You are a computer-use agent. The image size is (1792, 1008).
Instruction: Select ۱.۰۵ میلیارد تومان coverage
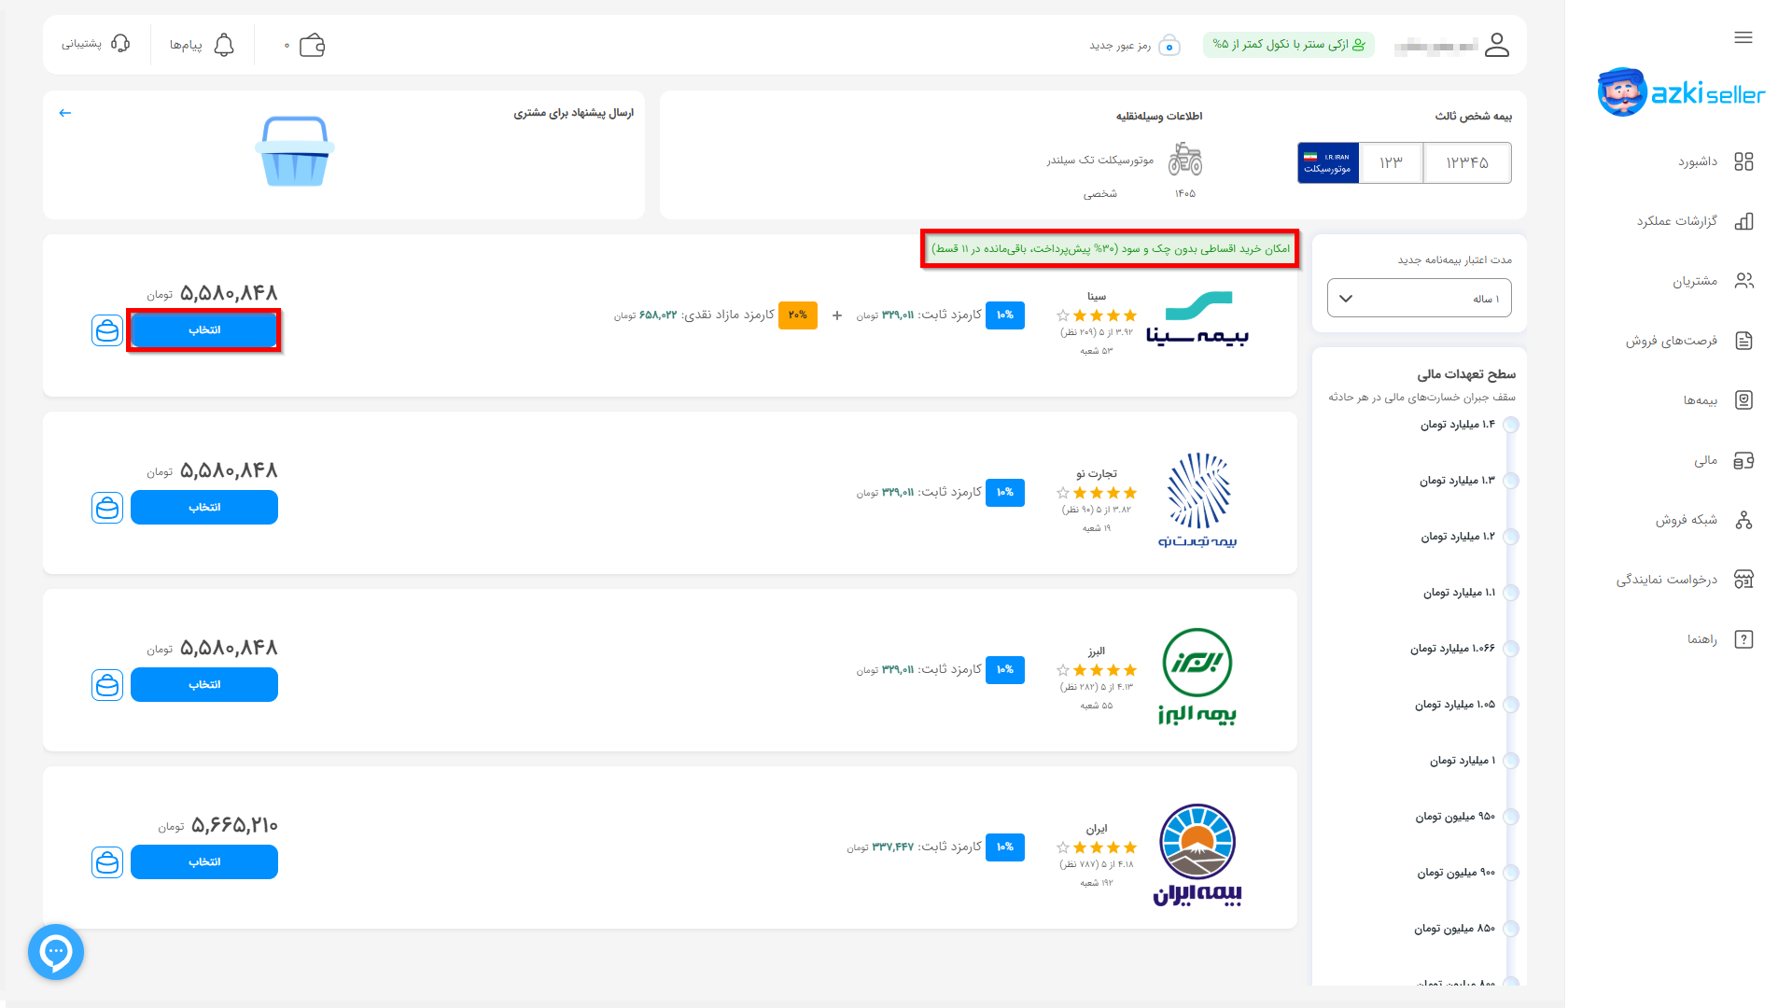pos(1511,705)
